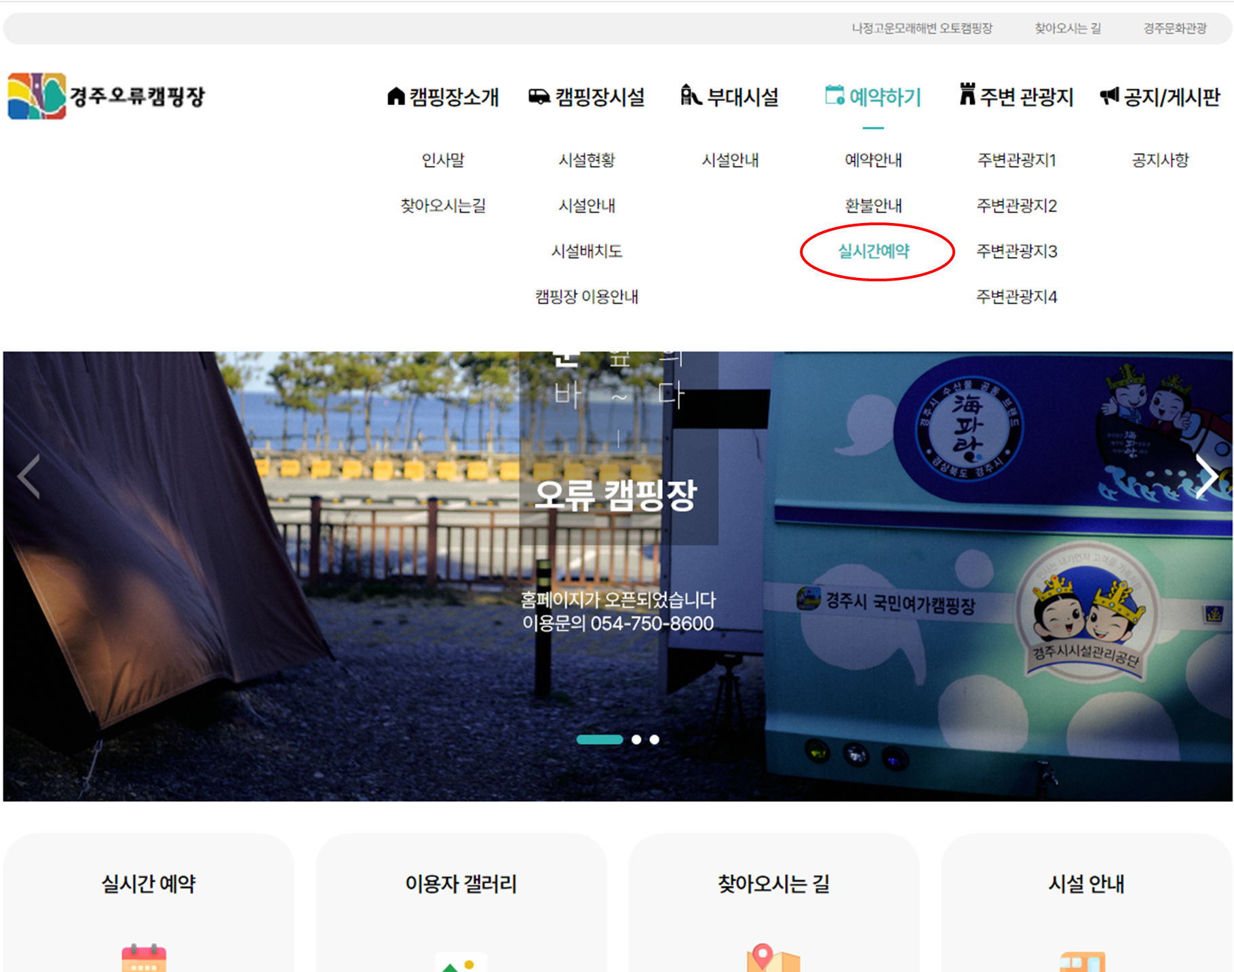Click the camper van icon beside 캠핑장시설

(x=539, y=97)
